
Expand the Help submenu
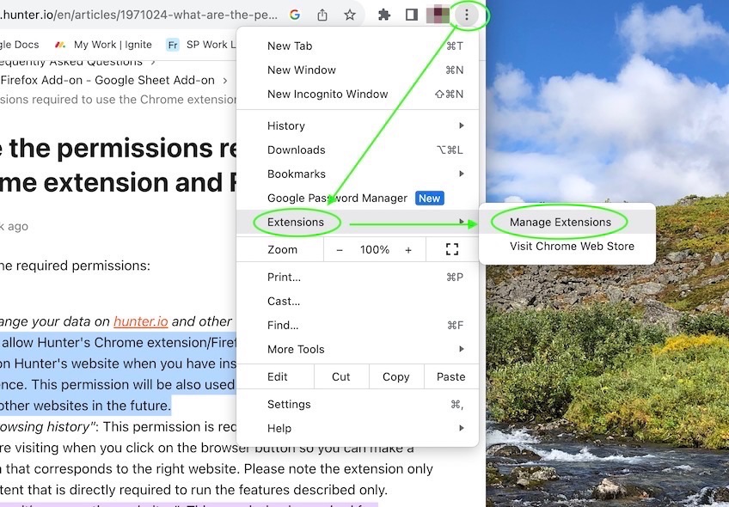click(x=358, y=428)
